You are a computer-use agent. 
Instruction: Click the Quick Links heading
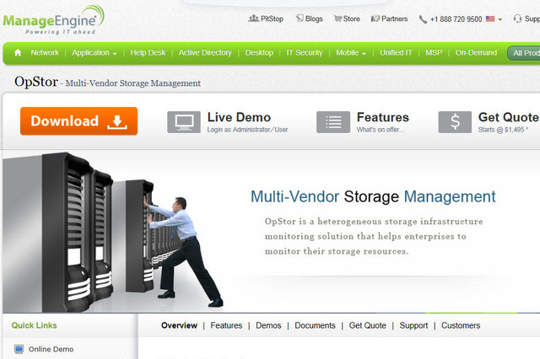click(34, 325)
